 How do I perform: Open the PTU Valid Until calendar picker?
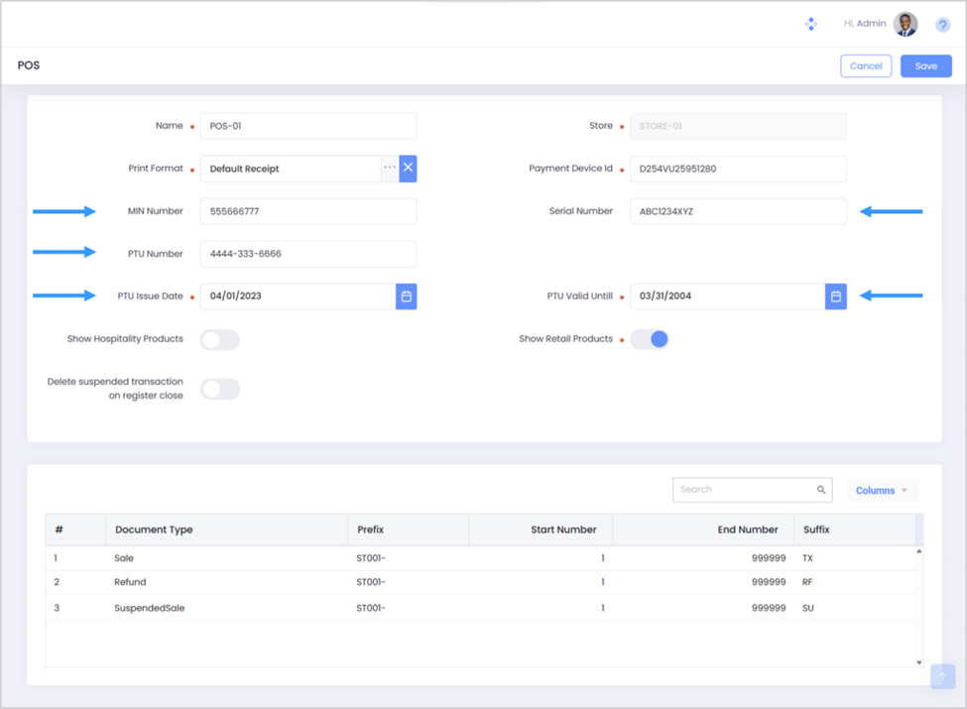(835, 296)
